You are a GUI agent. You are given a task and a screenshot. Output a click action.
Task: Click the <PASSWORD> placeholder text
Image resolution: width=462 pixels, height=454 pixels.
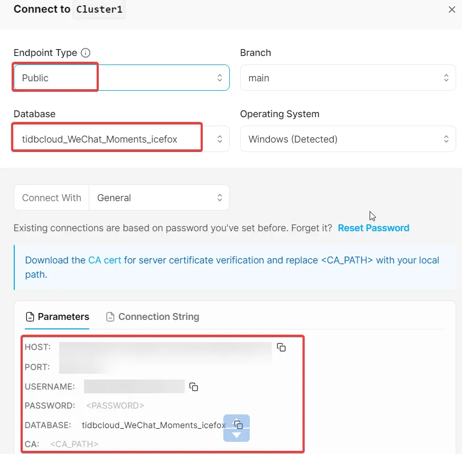115,405
